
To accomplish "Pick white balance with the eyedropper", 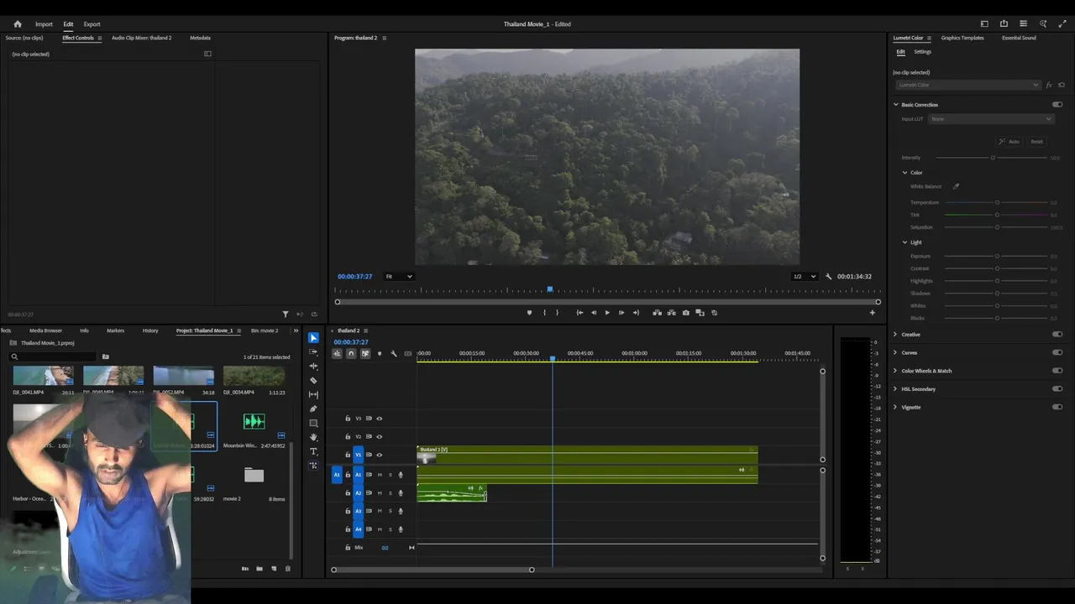I will tap(956, 186).
